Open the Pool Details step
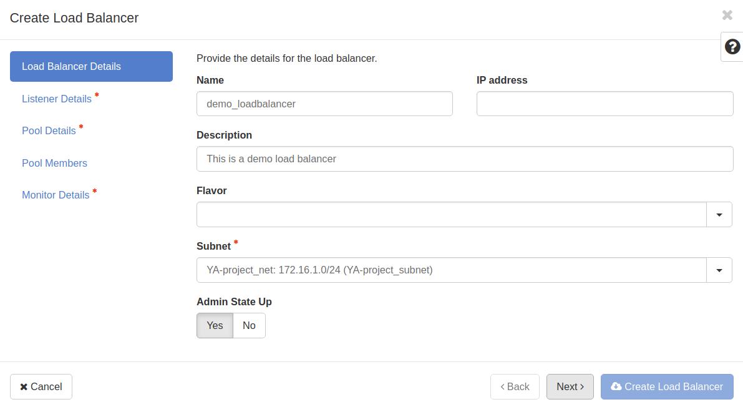The height and width of the screenshot is (407, 743). pyautogui.click(x=49, y=130)
